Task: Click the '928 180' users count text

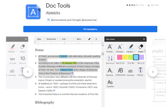Action: click(x=155, y=5)
